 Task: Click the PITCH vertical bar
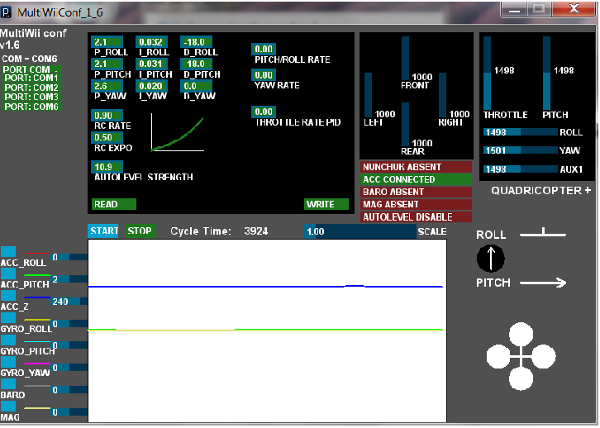pos(546,73)
